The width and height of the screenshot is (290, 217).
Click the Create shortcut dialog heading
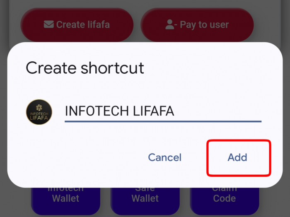[85, 68]
